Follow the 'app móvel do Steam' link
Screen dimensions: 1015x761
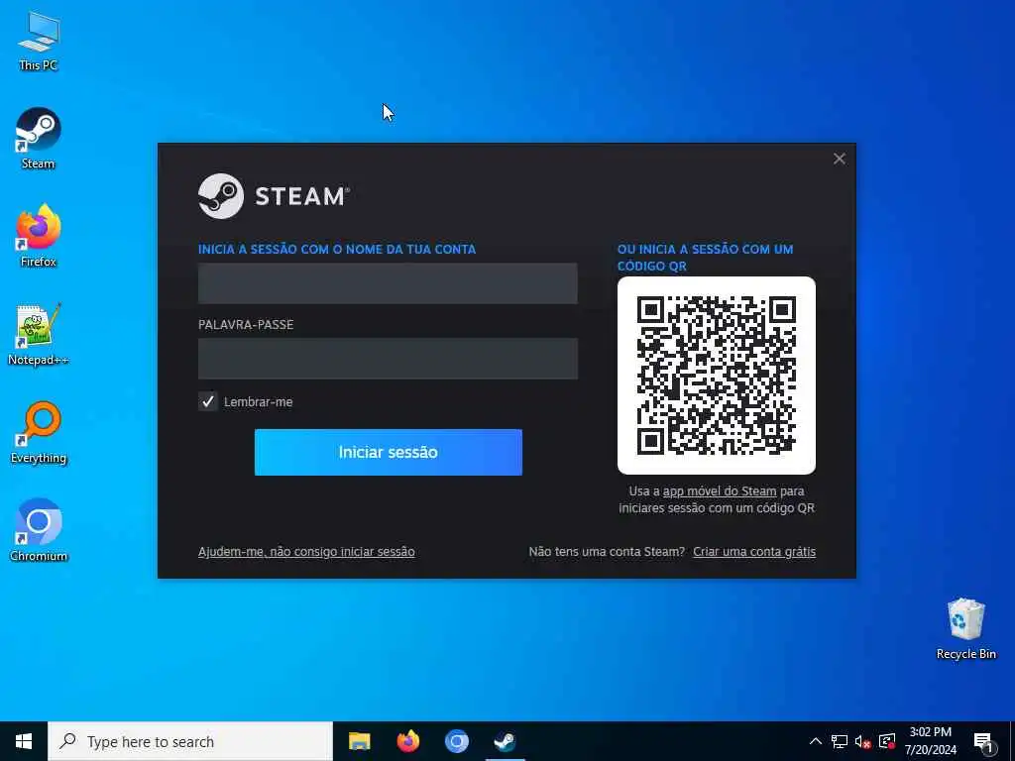coord(720,490)
